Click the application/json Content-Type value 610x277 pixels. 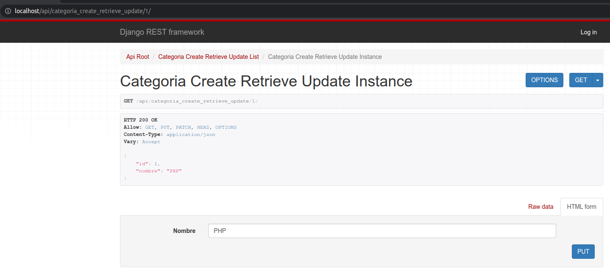[191, 135]
